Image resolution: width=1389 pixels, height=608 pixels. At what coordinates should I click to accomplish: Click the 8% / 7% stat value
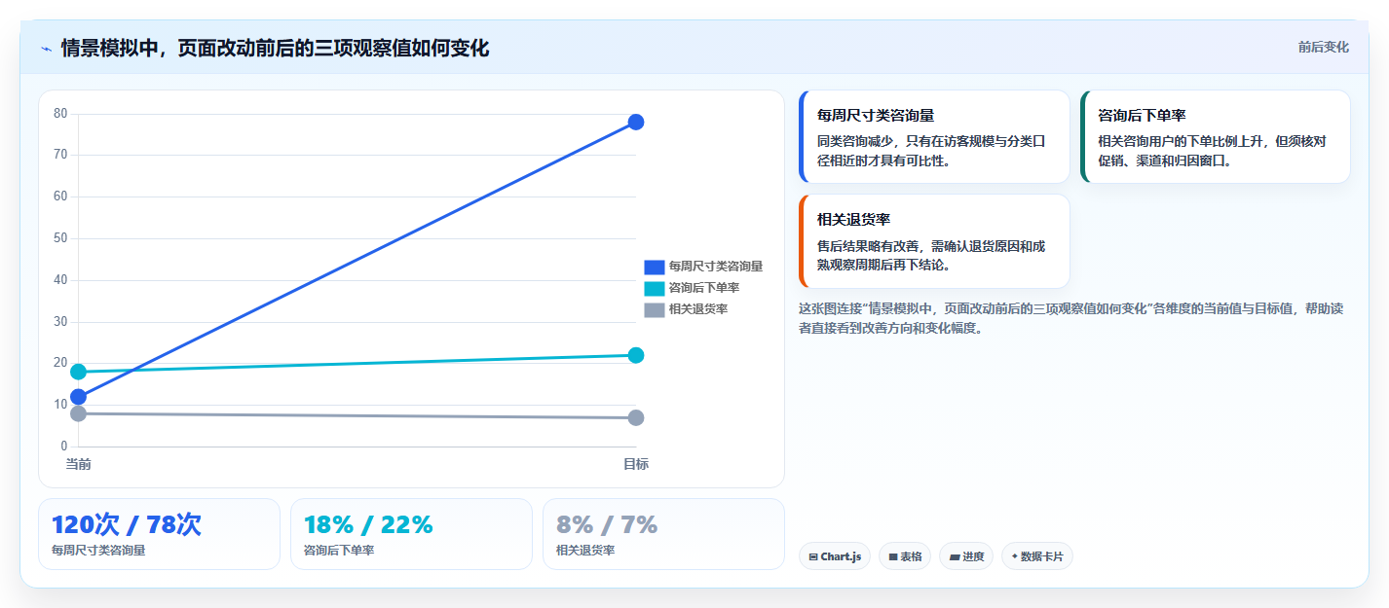click(607, 524)
